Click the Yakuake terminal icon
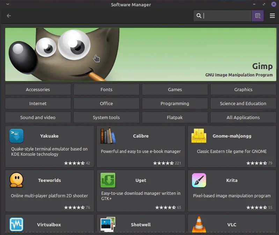The image size is (279, 235). point(16,136)
